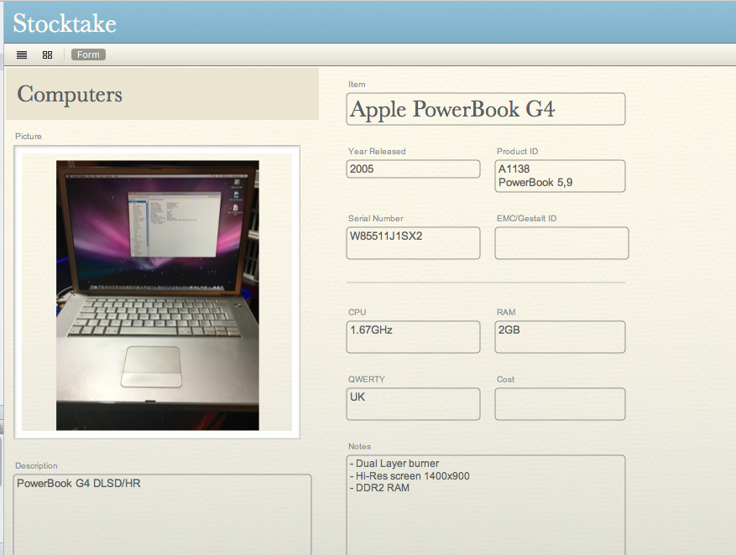736x555 pixels.
Task: Click the "PowerBook 5,9" text
Action: click(x=535, y=182)
